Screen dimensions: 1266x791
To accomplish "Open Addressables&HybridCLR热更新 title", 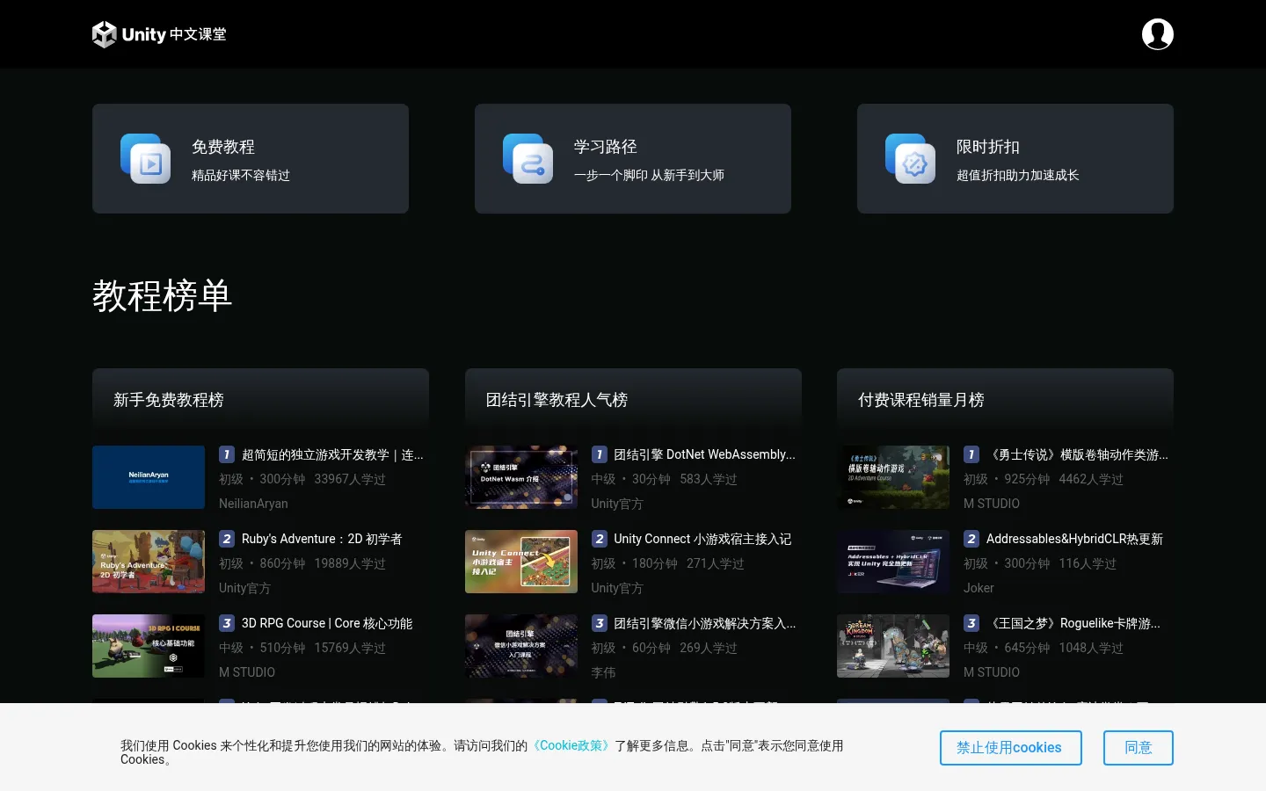I will point(1074,539).
